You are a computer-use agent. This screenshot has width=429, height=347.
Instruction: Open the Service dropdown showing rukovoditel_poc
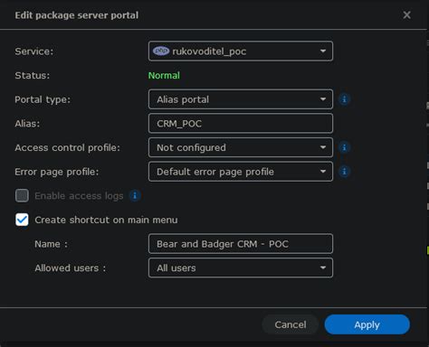tap(241, 52)
